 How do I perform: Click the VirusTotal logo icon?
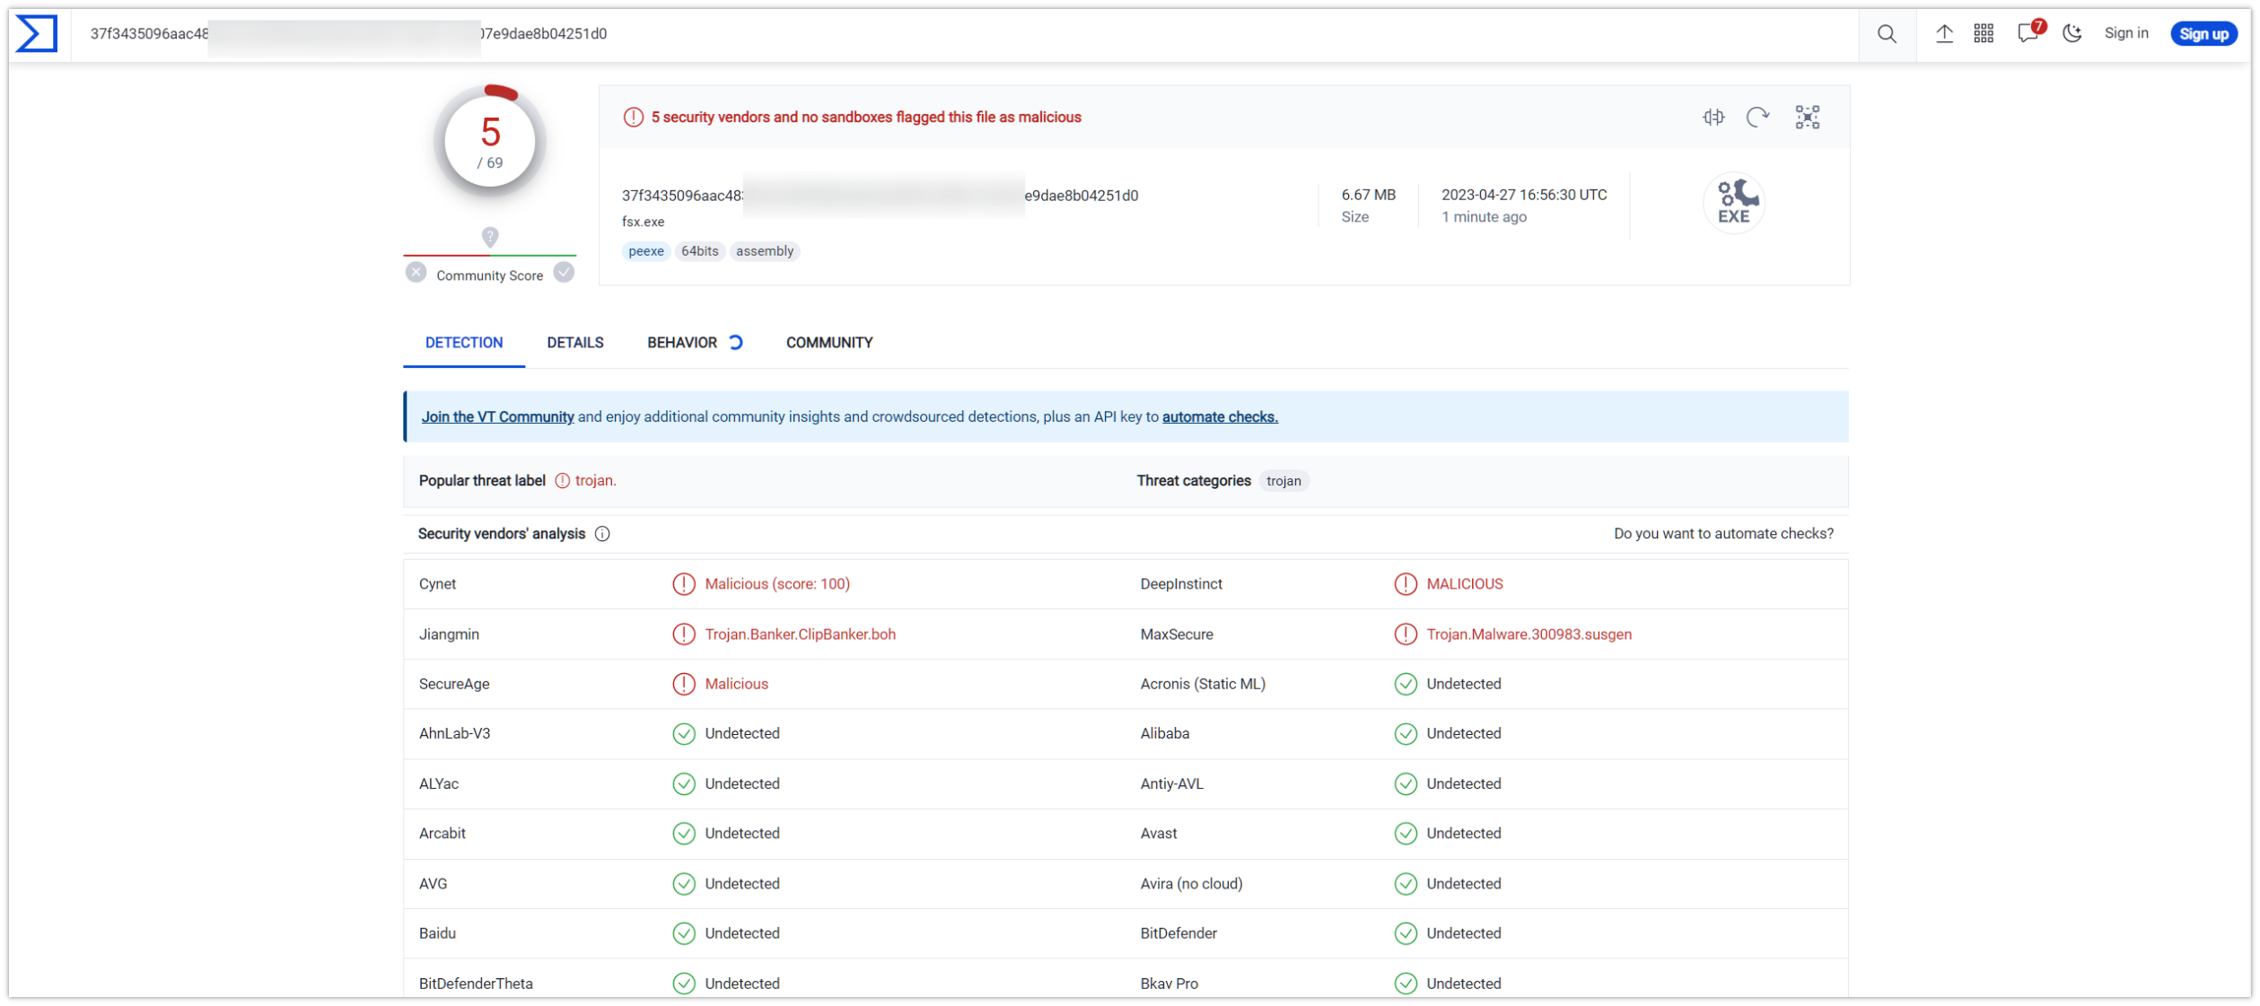point(36,34)
